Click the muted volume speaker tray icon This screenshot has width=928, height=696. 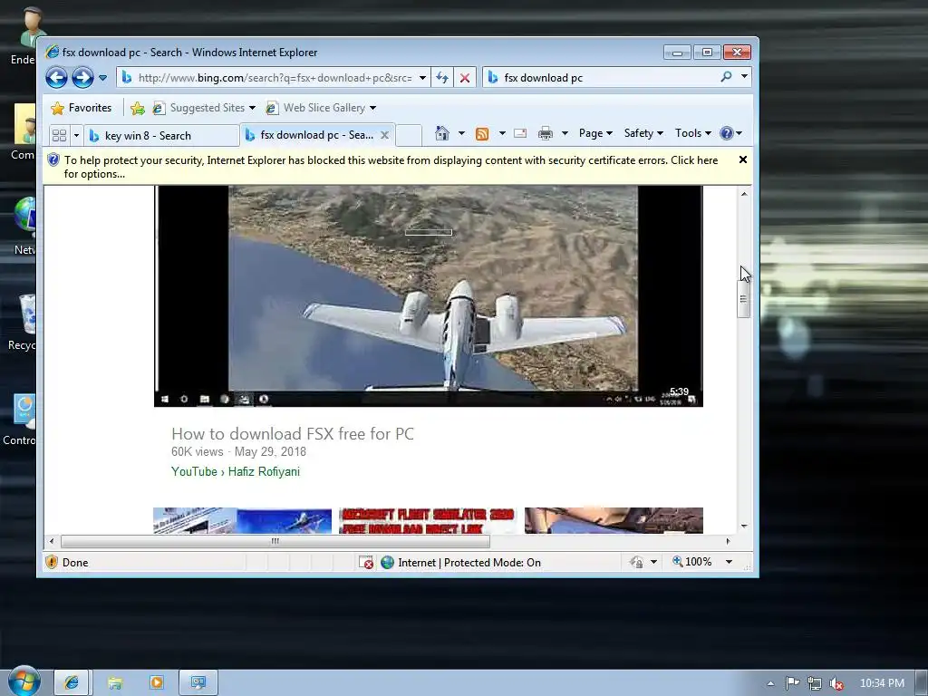tap(836, 683)
